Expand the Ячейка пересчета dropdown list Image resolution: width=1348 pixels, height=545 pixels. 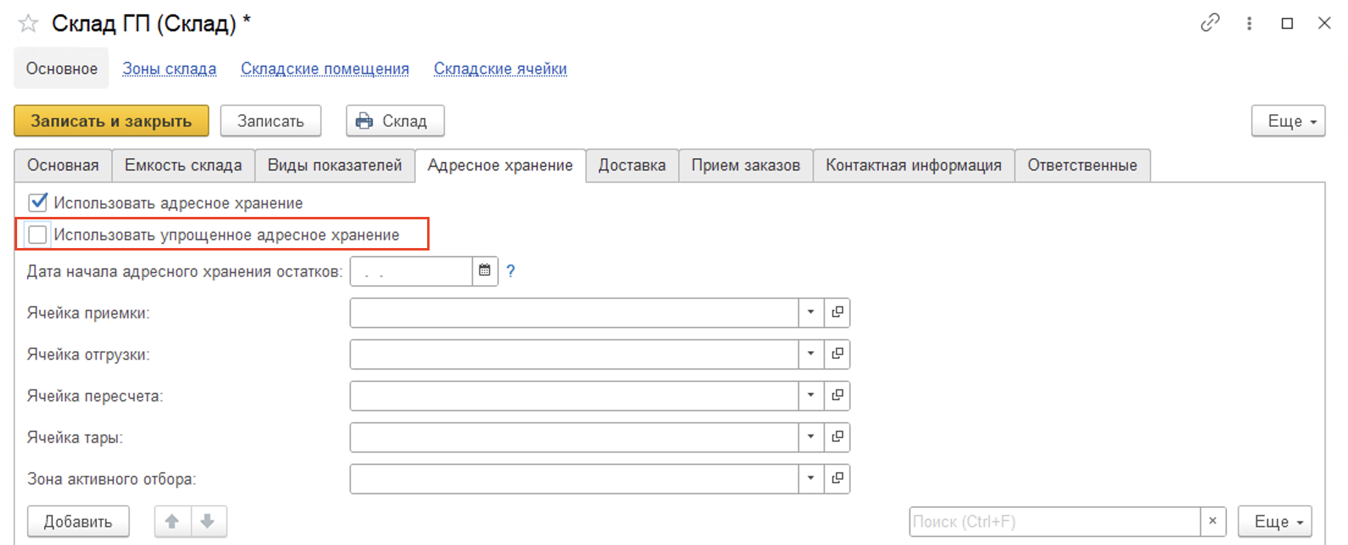[x=811, y=395]
